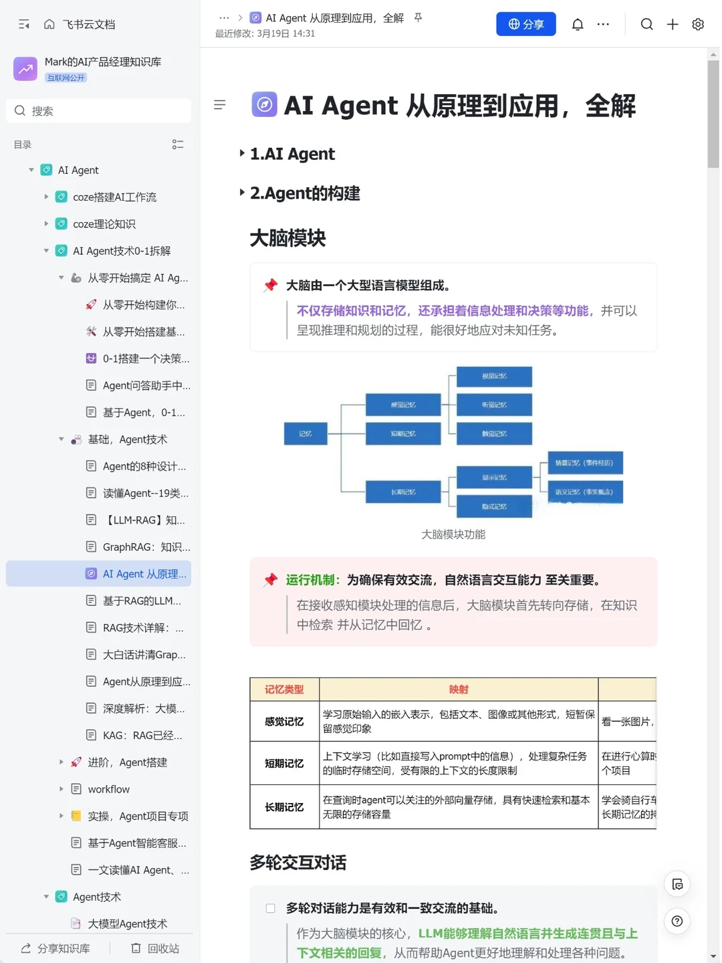Check the 多轮对话能力 checkbox
Viewport: 722px width, 963px height.
click(x=270, y=908)
